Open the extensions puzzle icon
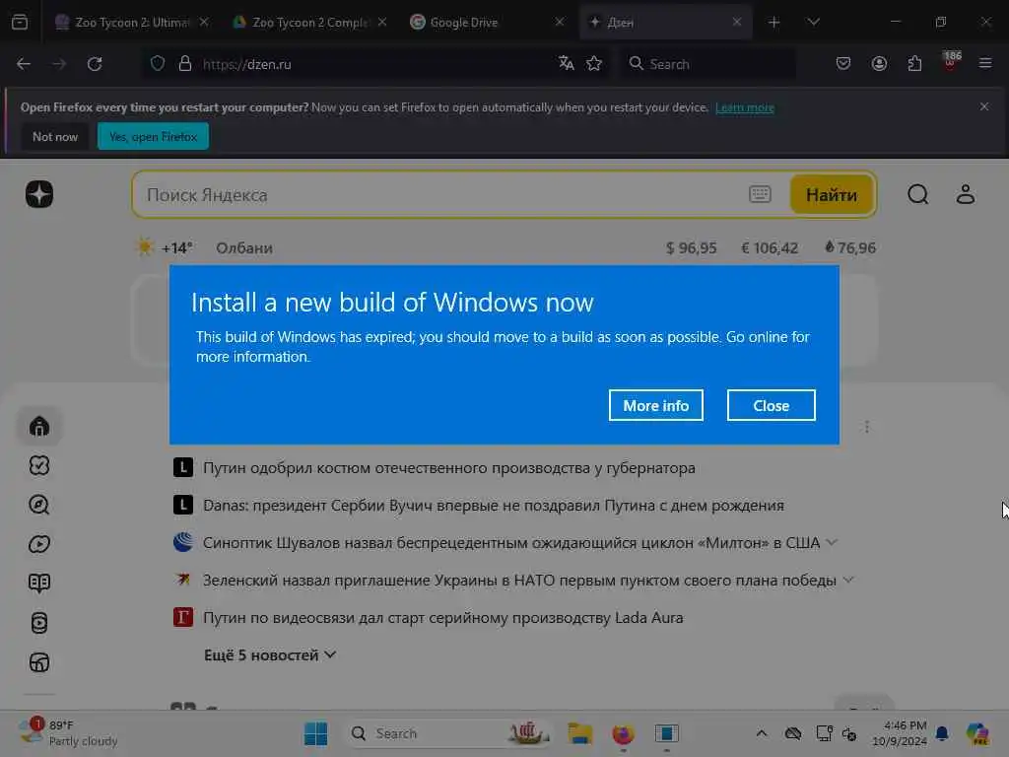 [914, 64]
